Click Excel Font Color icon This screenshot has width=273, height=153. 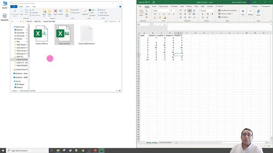point(165,17)
